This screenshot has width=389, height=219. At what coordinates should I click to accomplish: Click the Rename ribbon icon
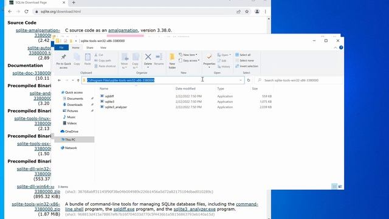pos(159,60)
